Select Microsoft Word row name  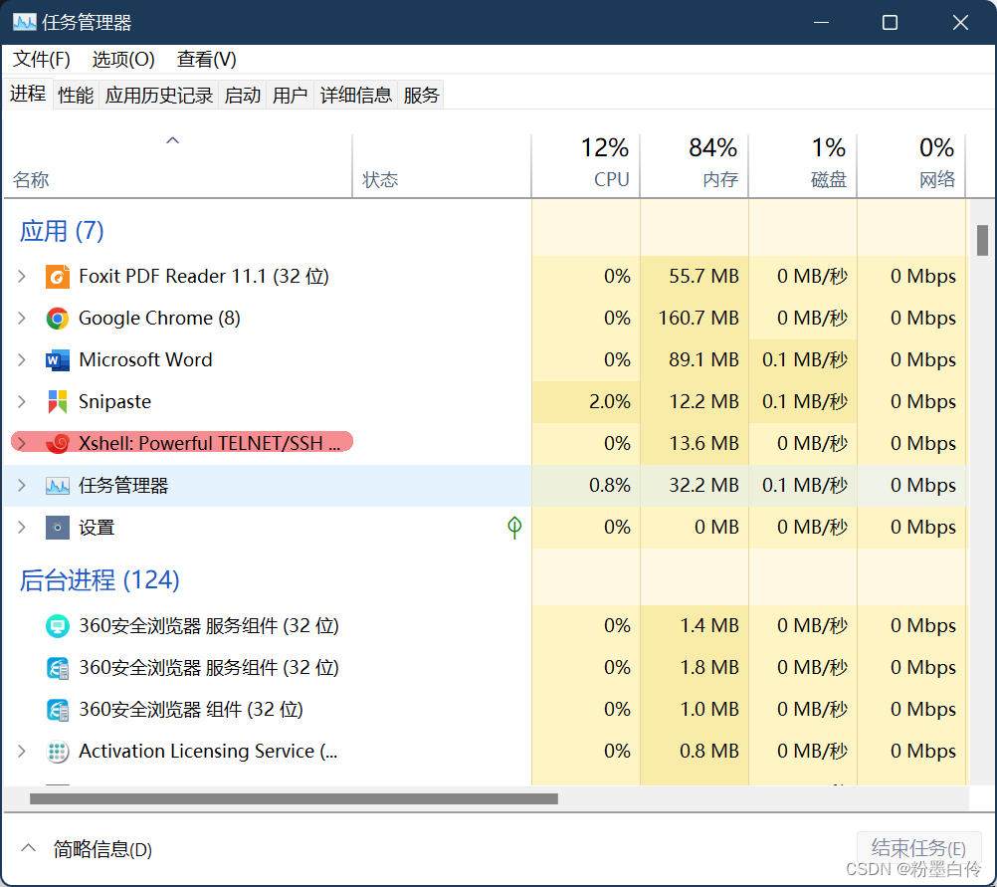[x=145, y=360]
